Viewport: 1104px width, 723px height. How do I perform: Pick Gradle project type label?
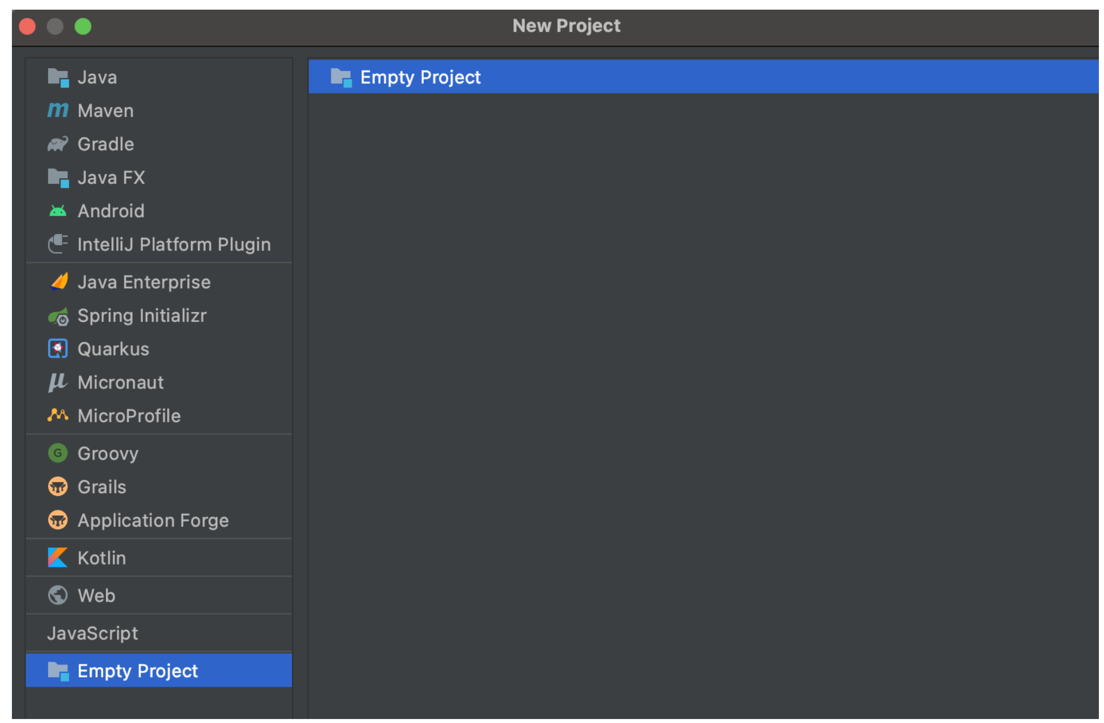pyautogui.click(x=106, y=144)
